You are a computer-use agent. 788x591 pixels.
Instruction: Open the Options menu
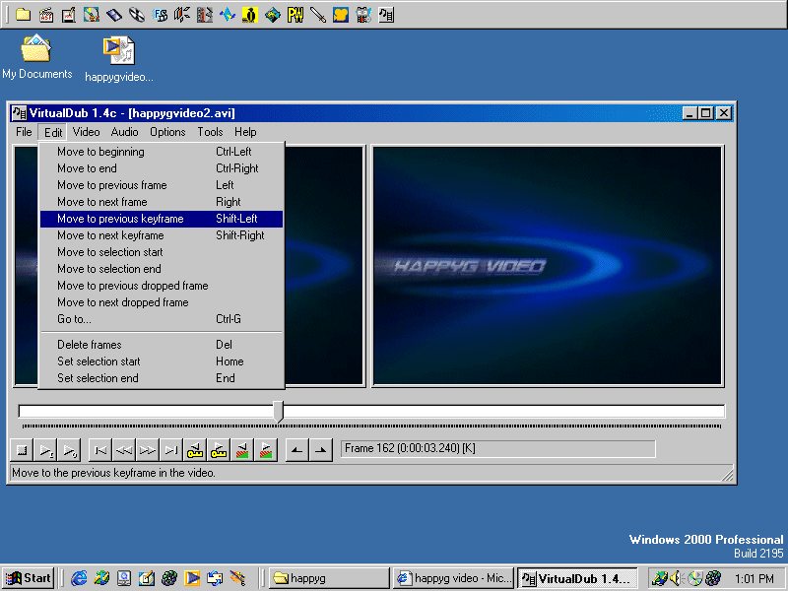click(x=167, y=132)
